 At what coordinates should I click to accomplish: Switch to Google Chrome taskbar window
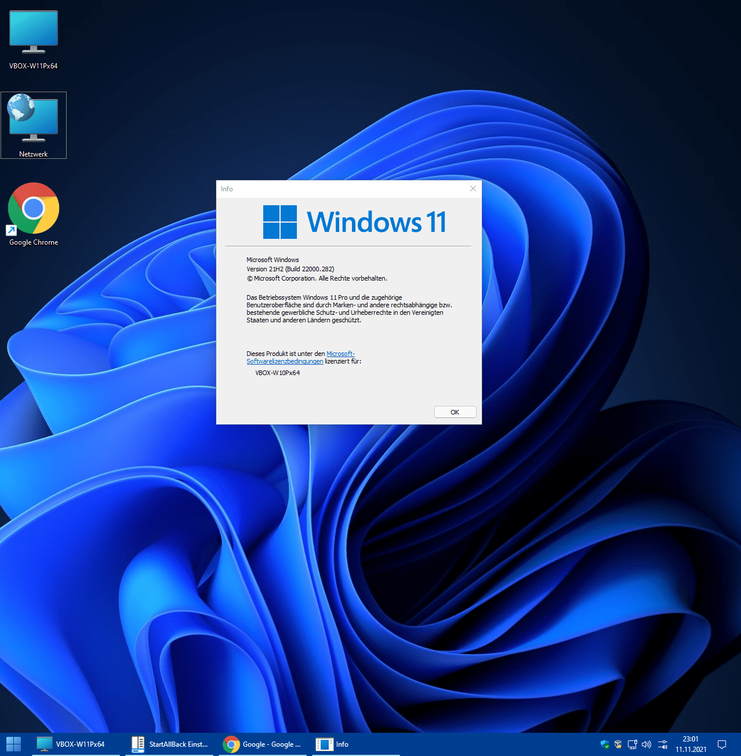263,744
